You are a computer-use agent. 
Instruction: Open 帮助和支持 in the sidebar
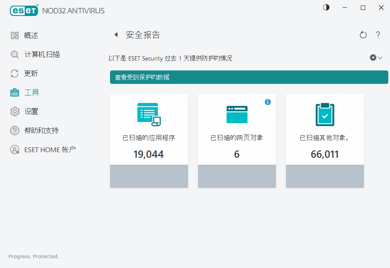(x=42, y=131)
